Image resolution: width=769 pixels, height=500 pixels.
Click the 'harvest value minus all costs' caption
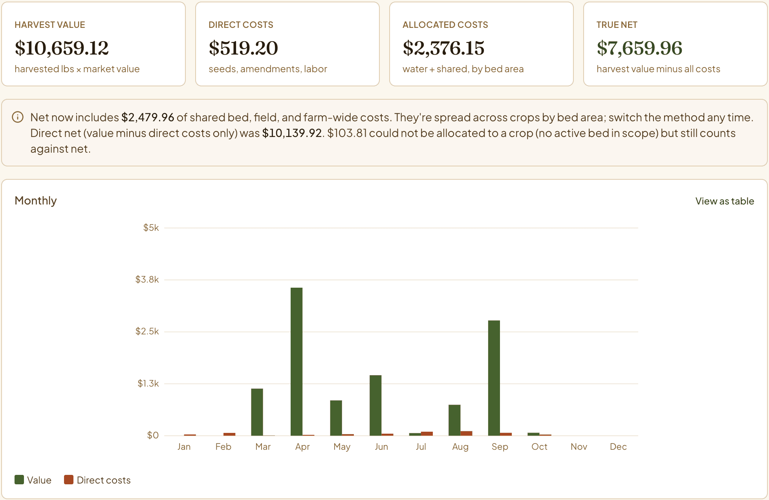658,69
